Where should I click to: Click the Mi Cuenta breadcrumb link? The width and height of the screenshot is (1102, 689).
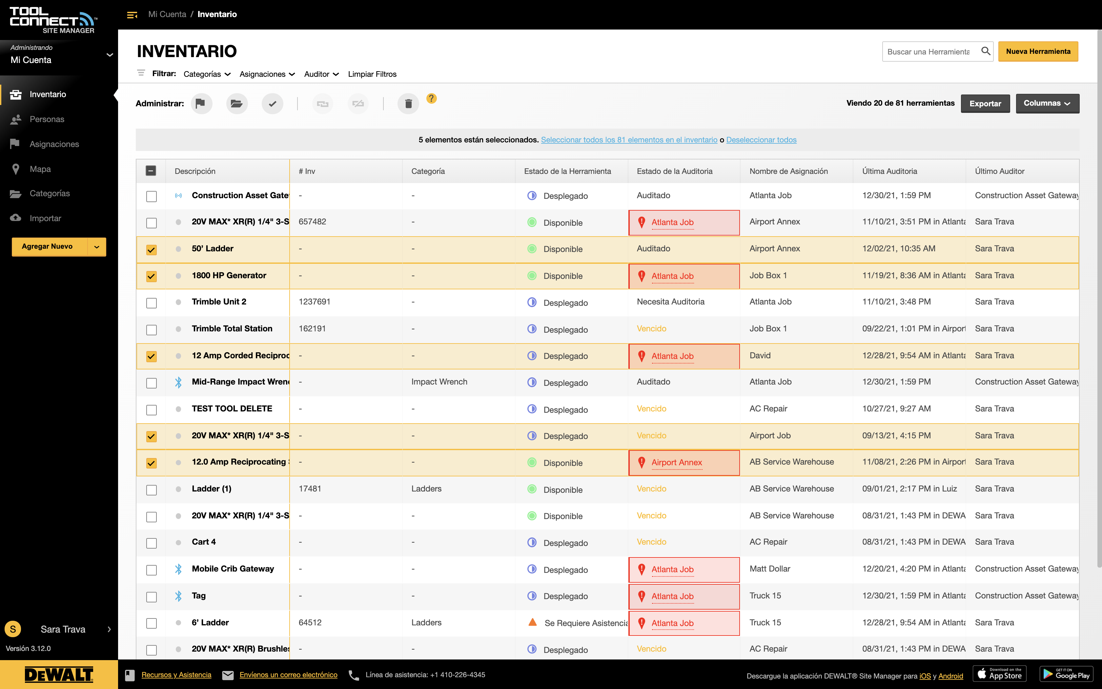point(167,14)
